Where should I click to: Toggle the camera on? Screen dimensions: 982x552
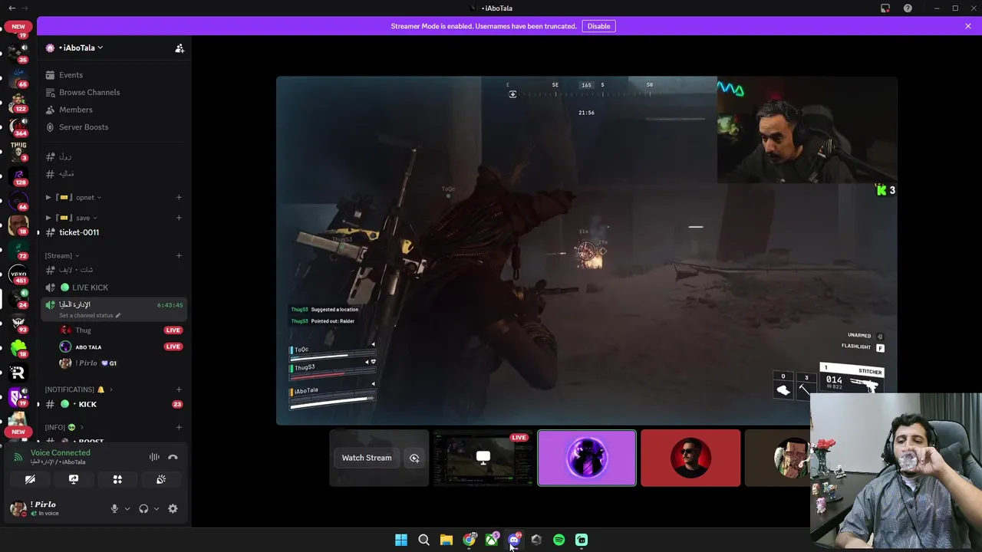point(30,479)
